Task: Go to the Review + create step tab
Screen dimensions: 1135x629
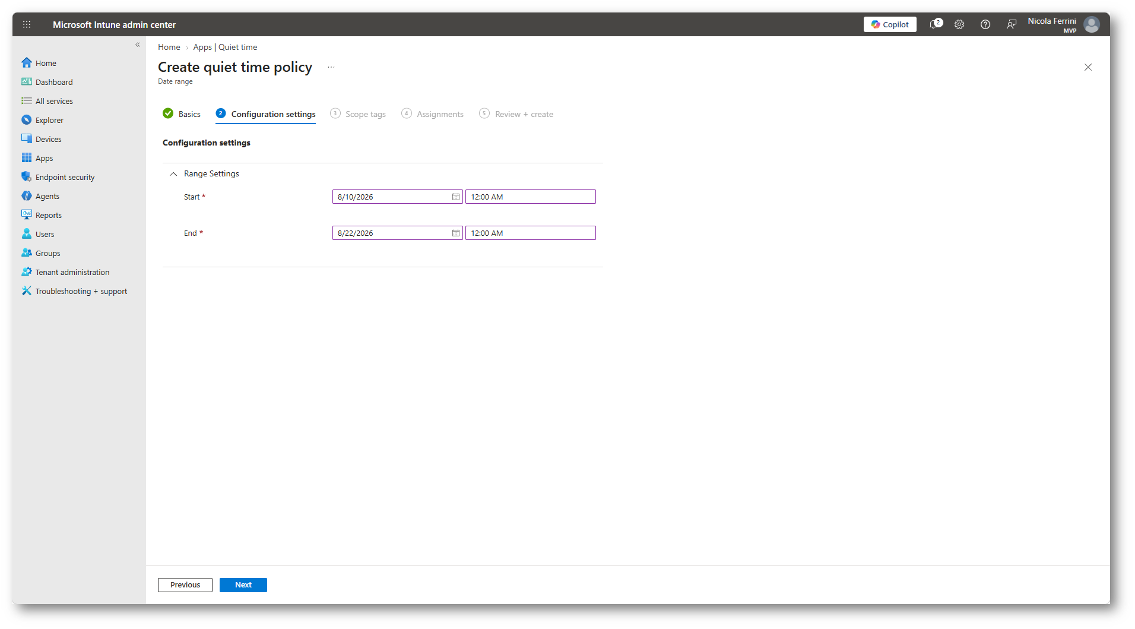Action: 516,114
